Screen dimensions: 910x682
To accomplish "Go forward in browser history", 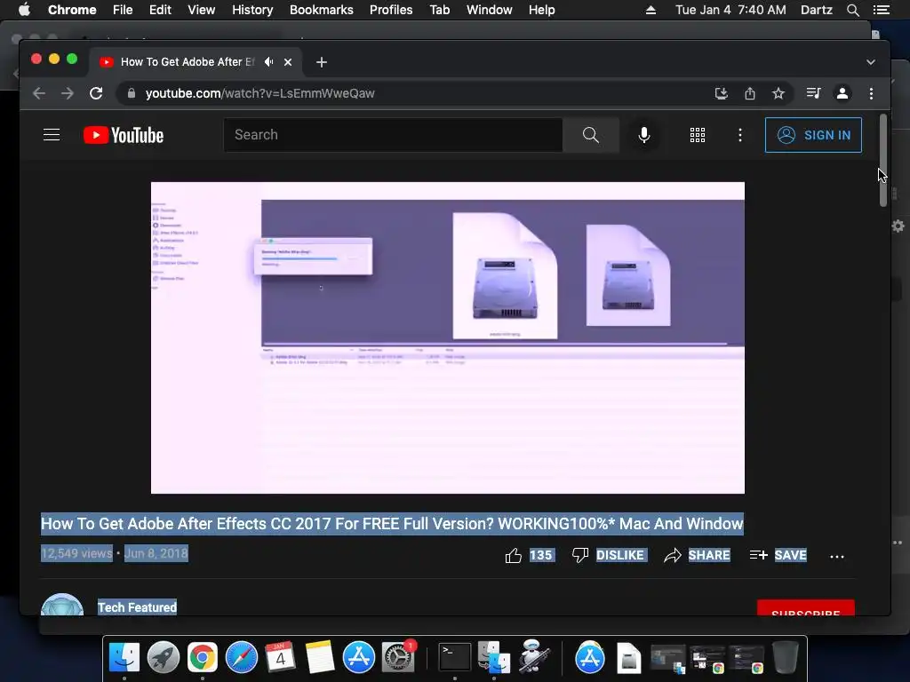I will click(x=68, y=93).
